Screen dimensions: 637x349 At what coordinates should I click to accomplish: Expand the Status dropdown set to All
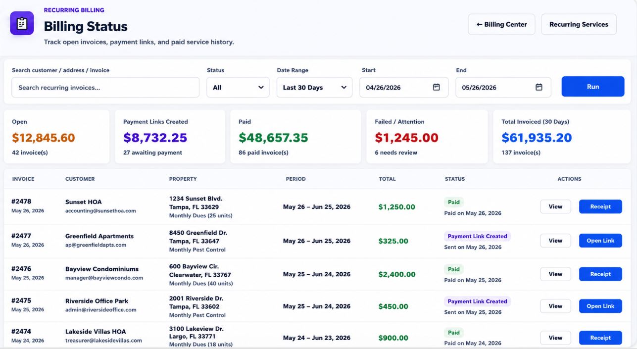(x=238, y=88)
